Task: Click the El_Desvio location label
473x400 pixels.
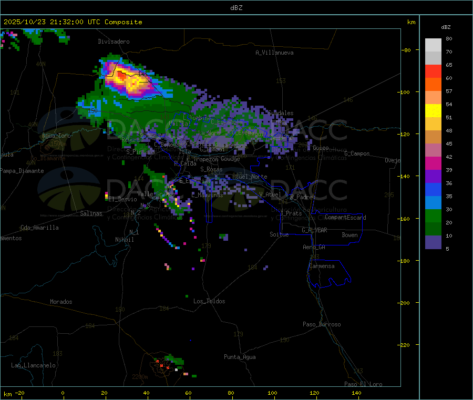Action: coord(122,199)
